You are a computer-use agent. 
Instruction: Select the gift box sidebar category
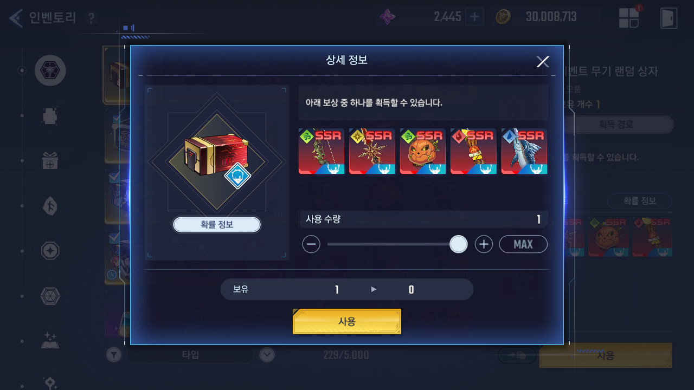[50, 161]
